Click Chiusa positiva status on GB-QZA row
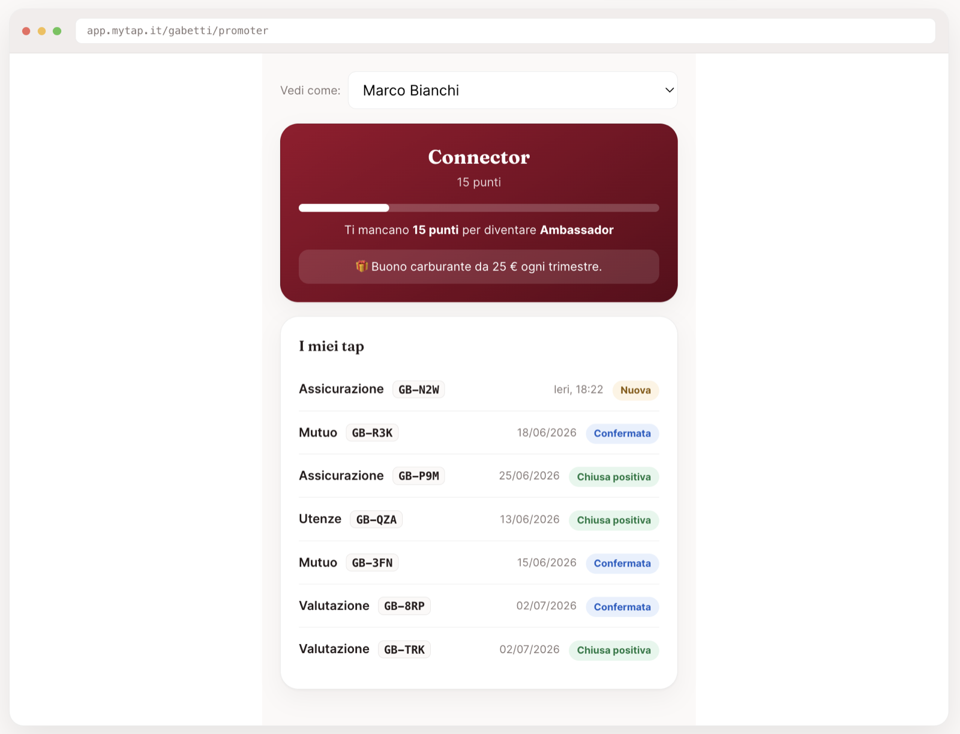The height and width of the screenshot is (734, 960). tap(614, 520)
